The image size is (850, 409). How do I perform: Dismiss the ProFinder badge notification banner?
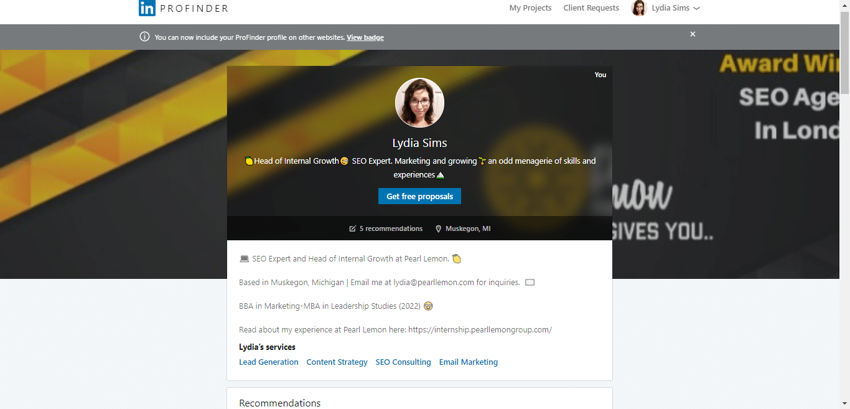(693, 34)
